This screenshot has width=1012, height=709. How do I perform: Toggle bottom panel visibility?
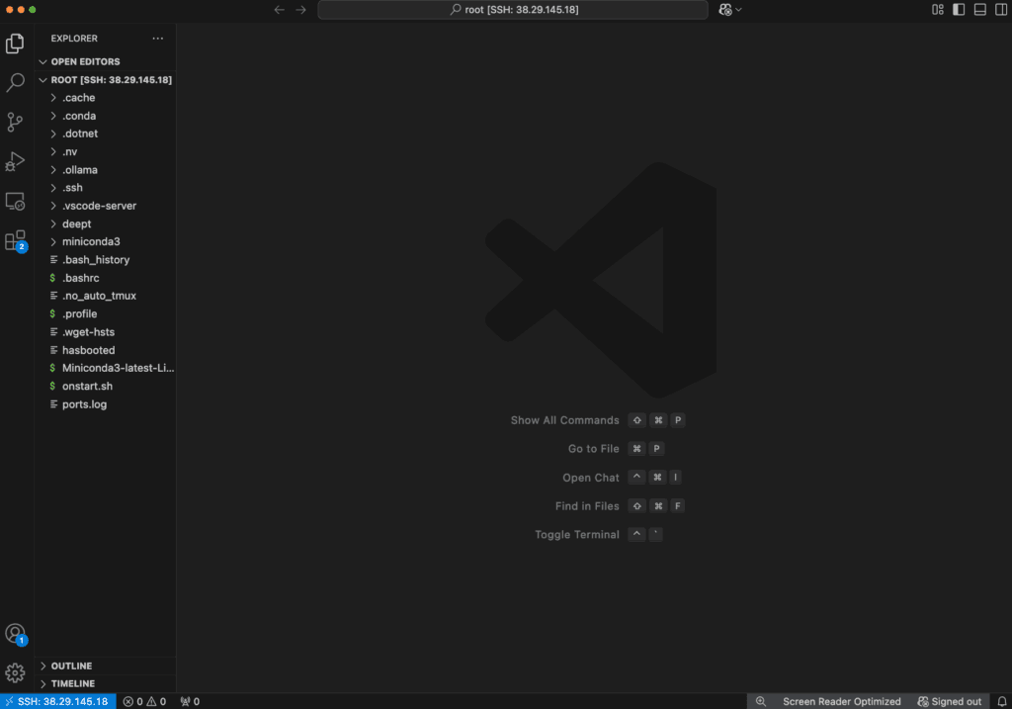tap(979, 10)
